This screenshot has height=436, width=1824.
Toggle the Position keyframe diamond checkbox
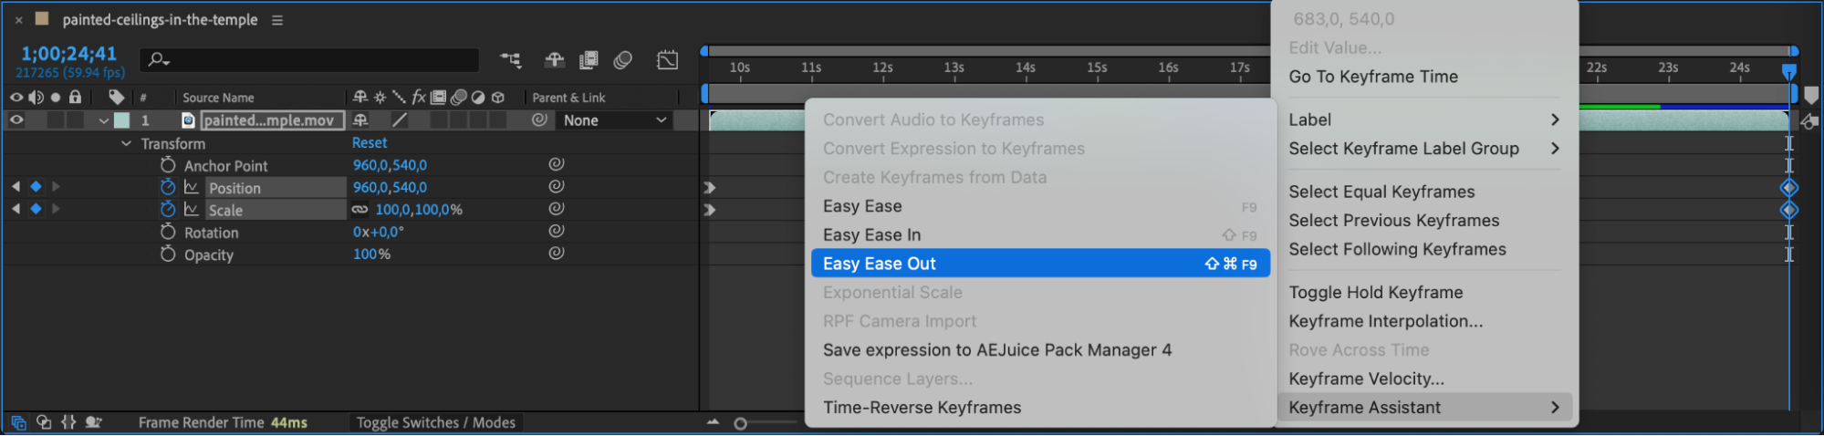pos(36,186)
